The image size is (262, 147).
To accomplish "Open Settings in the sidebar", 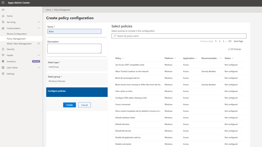I will pyautogui.click(x=10, y=74).
